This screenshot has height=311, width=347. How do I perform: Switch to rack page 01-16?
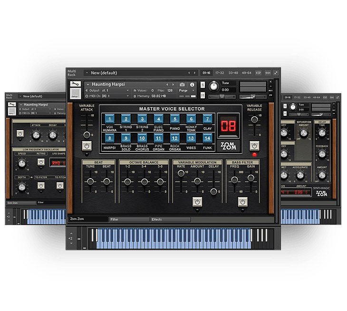tap(206, 73)
